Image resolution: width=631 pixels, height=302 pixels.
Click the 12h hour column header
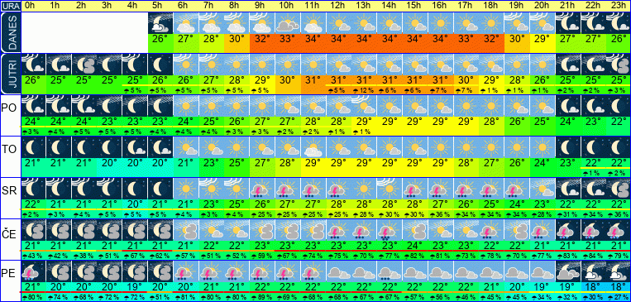coord(338,6)
